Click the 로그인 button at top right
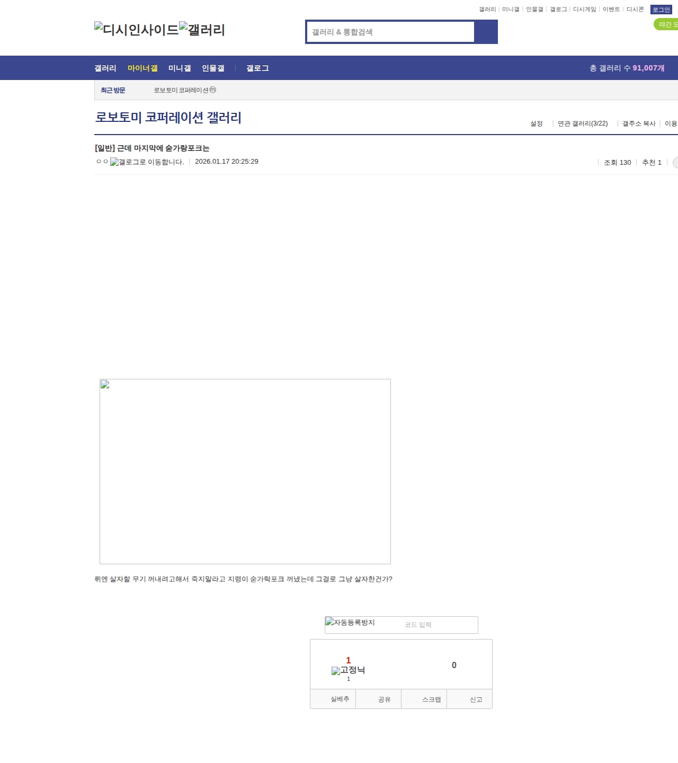This screenshot has width=678, height=763. tap(661, 10)
